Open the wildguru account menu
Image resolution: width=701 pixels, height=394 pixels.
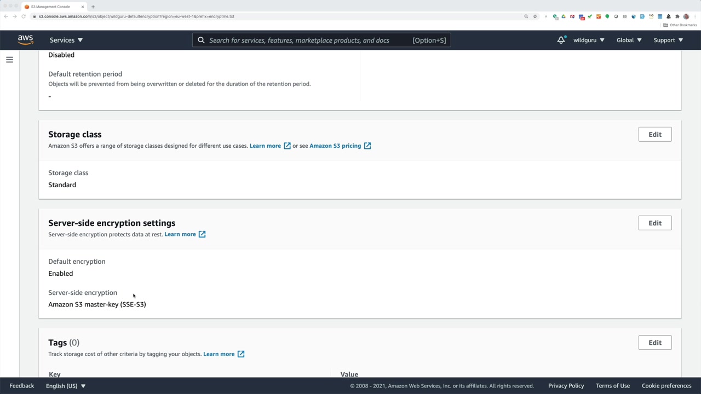tap(589, 40)
